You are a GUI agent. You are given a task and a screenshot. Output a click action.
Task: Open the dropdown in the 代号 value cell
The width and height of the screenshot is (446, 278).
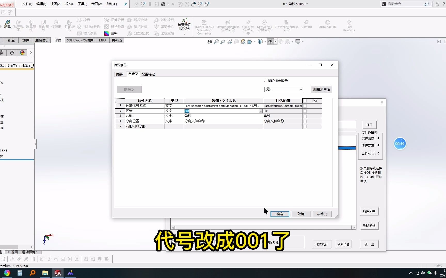pos(260,111)
